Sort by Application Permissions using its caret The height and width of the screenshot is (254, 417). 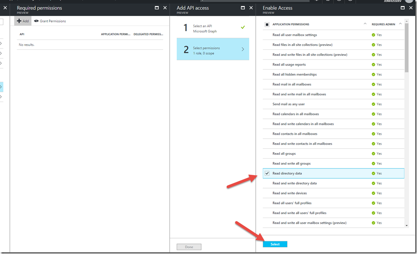pos(365,24)
